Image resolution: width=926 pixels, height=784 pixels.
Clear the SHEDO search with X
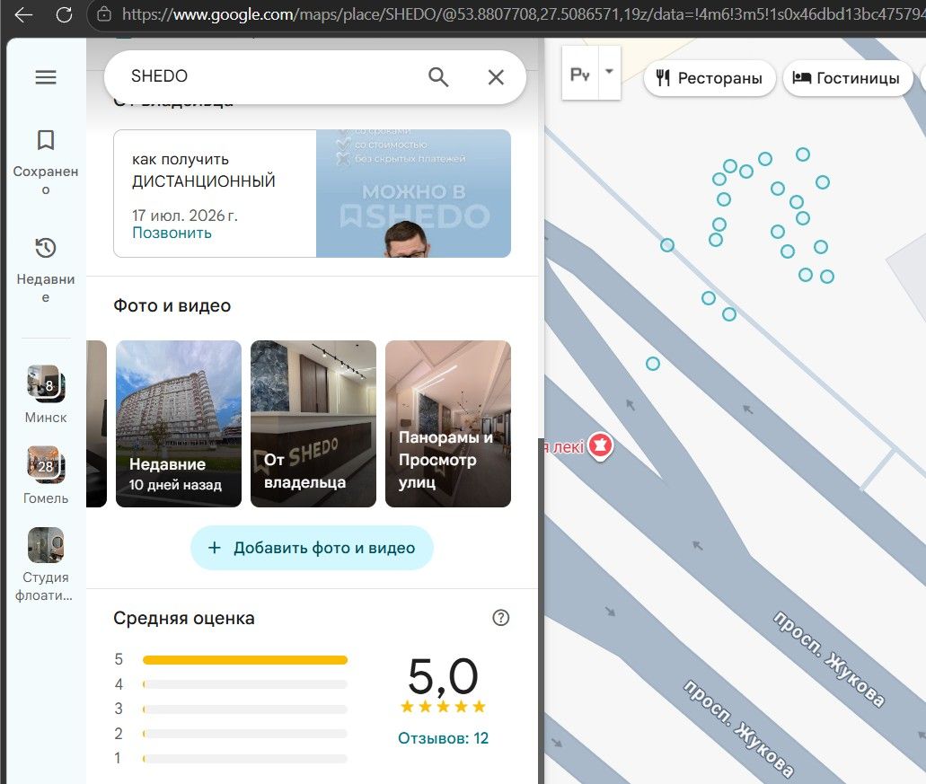(x=496, y=76)
